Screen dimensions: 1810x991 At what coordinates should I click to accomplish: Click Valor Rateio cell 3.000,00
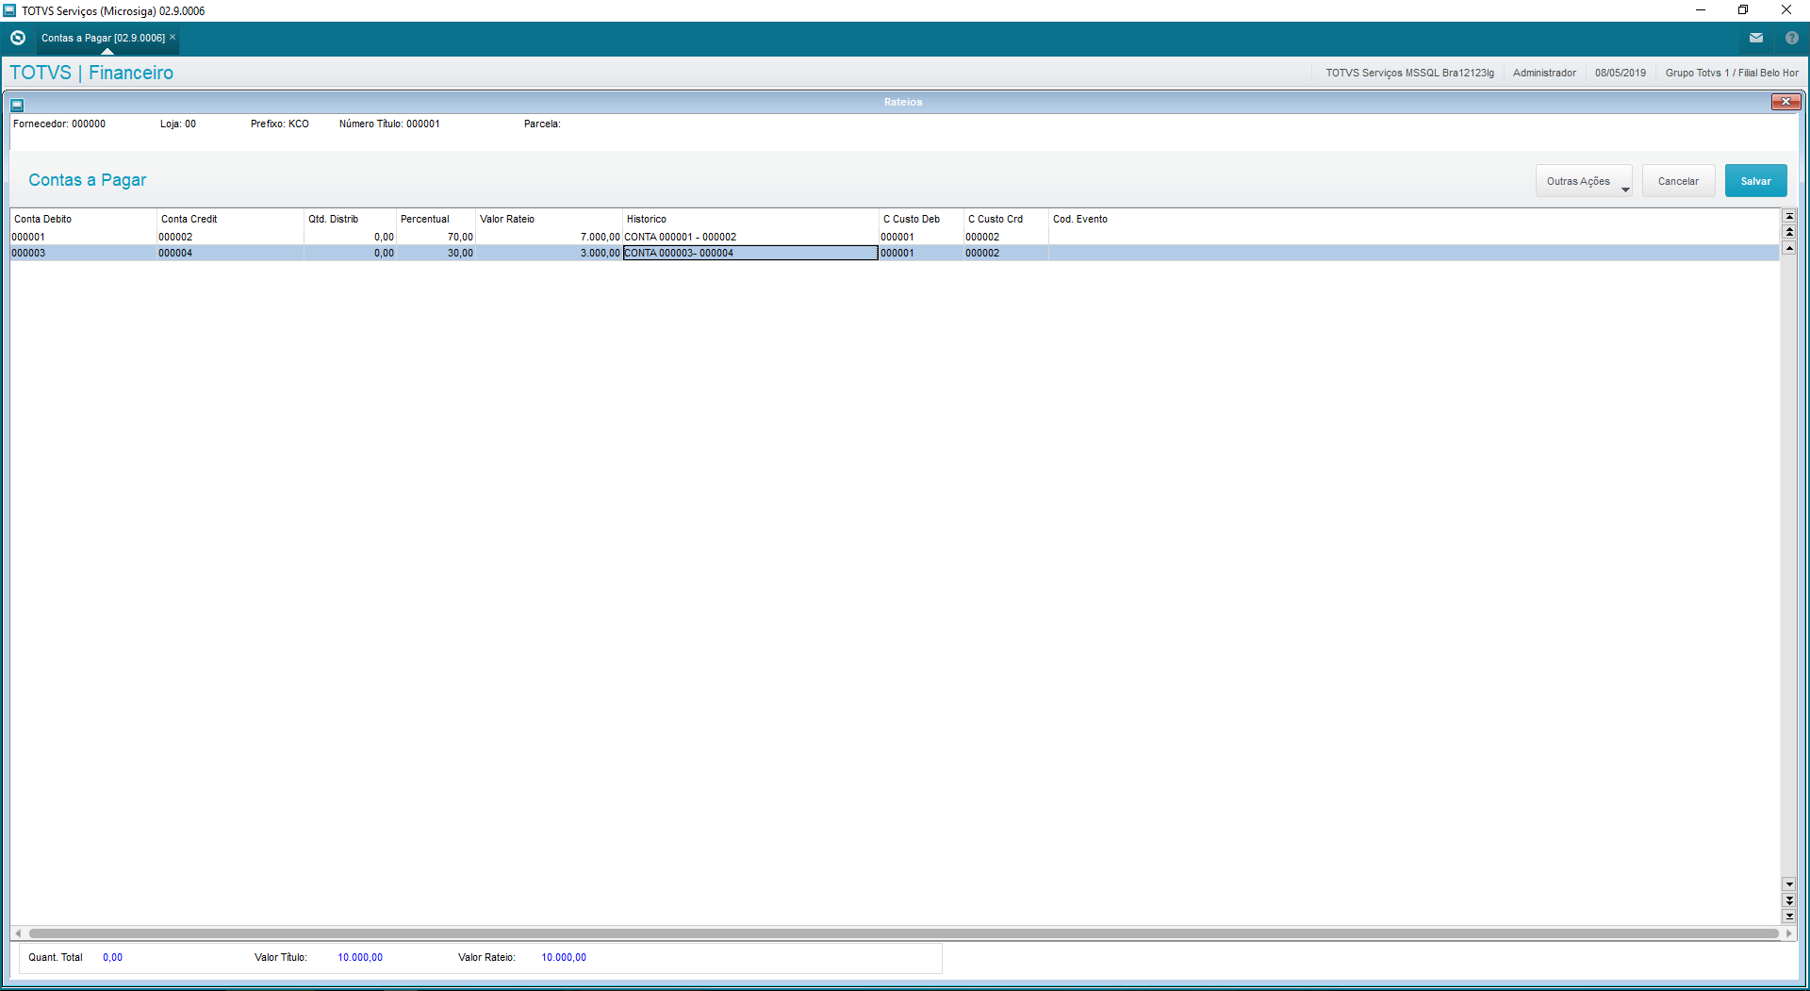(x=549, y=253)
